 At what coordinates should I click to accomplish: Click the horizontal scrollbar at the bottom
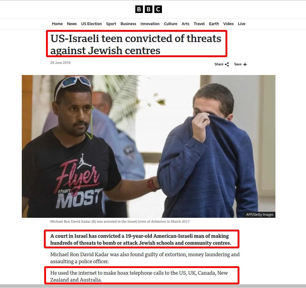pyautogui.click(x=153, y=286)
